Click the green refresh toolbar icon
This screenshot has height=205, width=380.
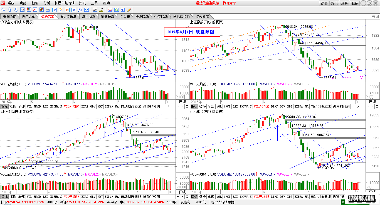[x=117, y=10]
